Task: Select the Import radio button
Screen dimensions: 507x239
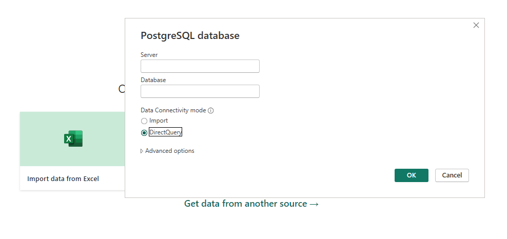Action: [x=144, y=121]
